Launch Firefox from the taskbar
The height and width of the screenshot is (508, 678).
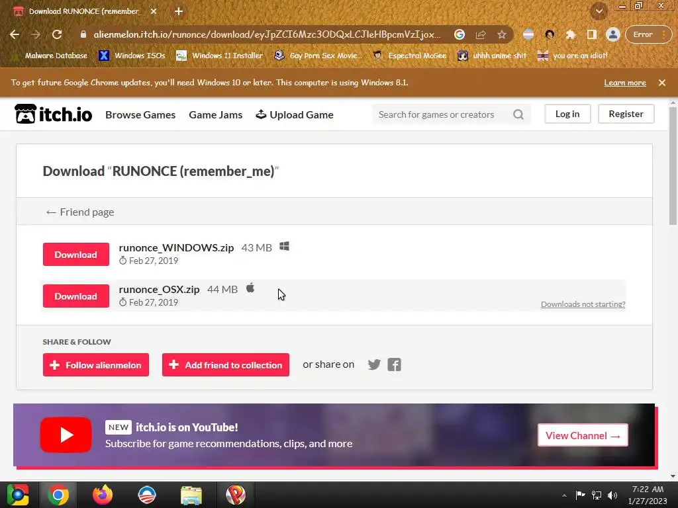103,495
